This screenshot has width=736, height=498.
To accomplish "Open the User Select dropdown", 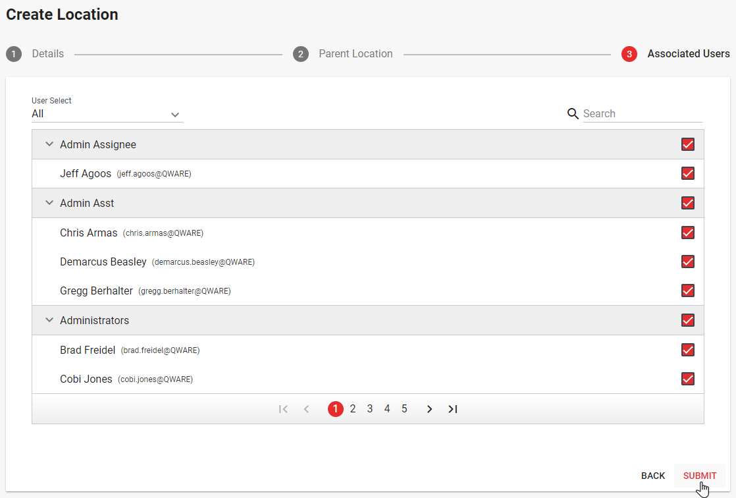I will click(107, 114).
